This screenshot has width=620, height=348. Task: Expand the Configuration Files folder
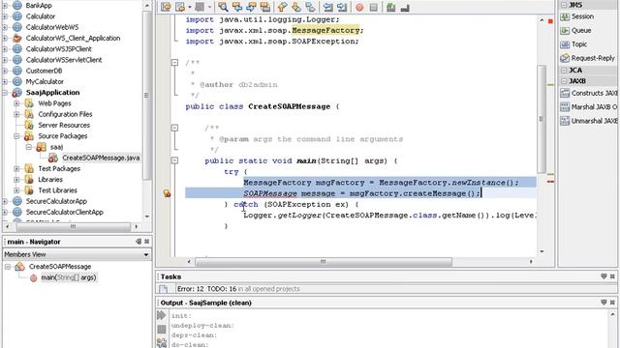(16, 114)
